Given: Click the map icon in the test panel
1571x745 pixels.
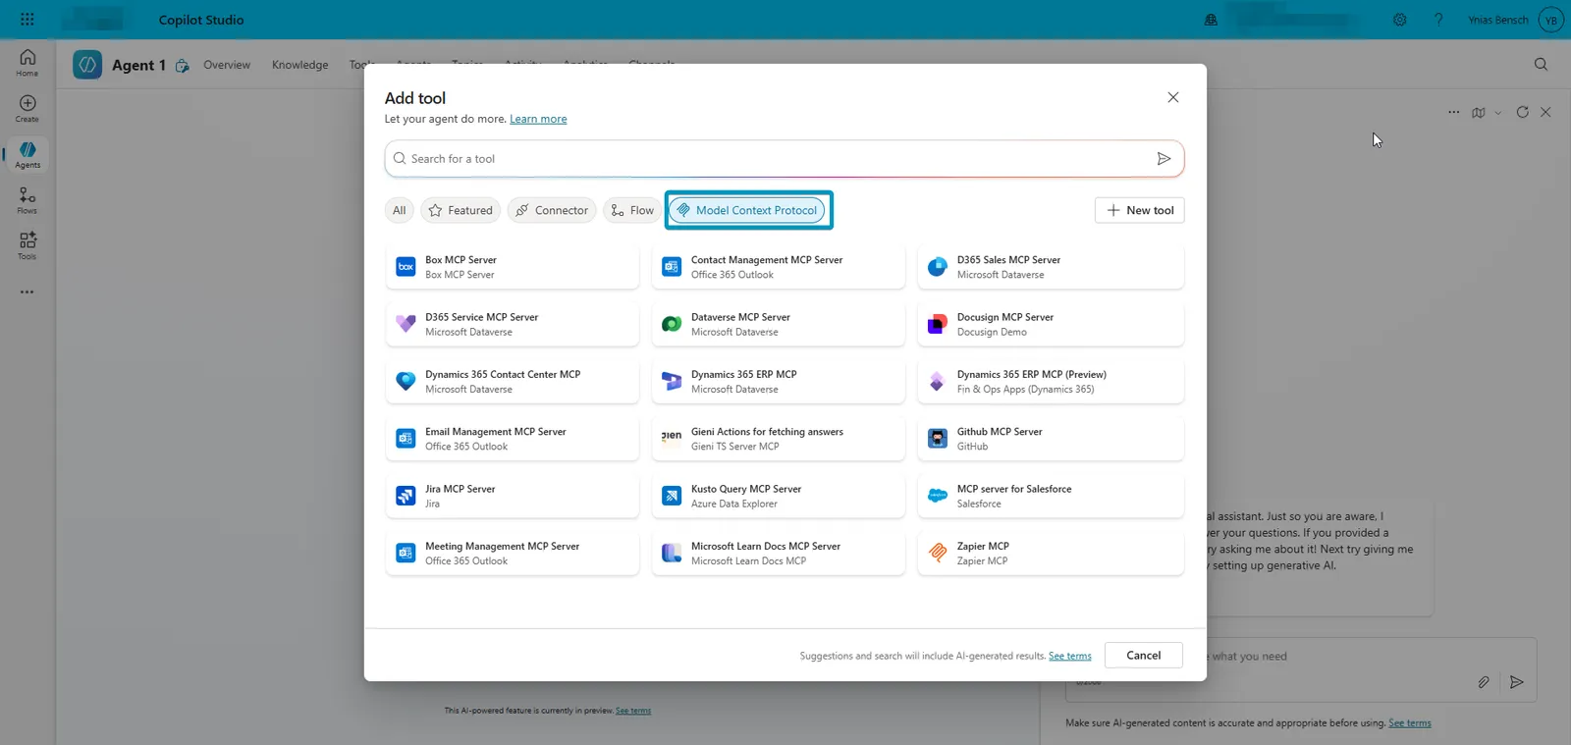Looking at the screenshot, I should click(x=1479, y=112).
